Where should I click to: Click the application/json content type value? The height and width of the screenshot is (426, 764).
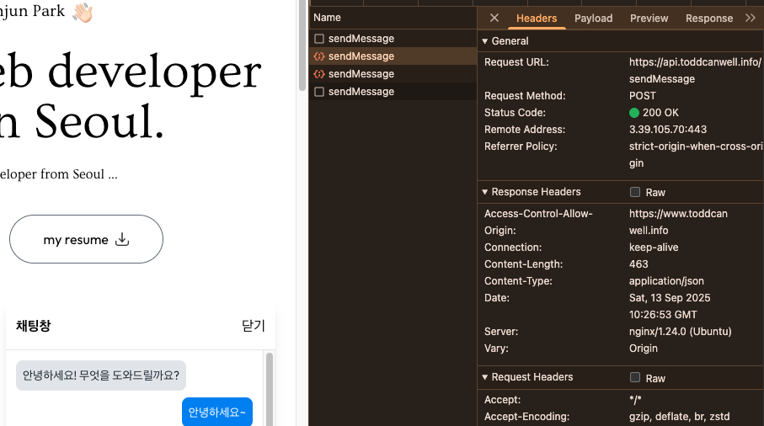click(x=666, y=281)
